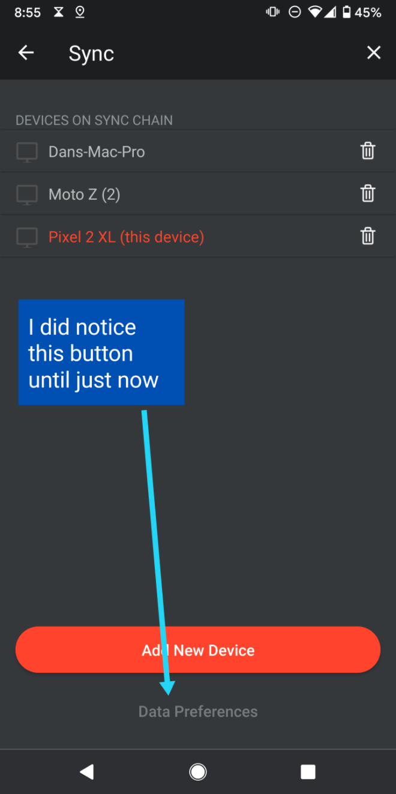Viewport: 396px width, 794px height.
Task: Tap the monitor icon beside Pixel 2 XL
Action: tap(27, 237)
